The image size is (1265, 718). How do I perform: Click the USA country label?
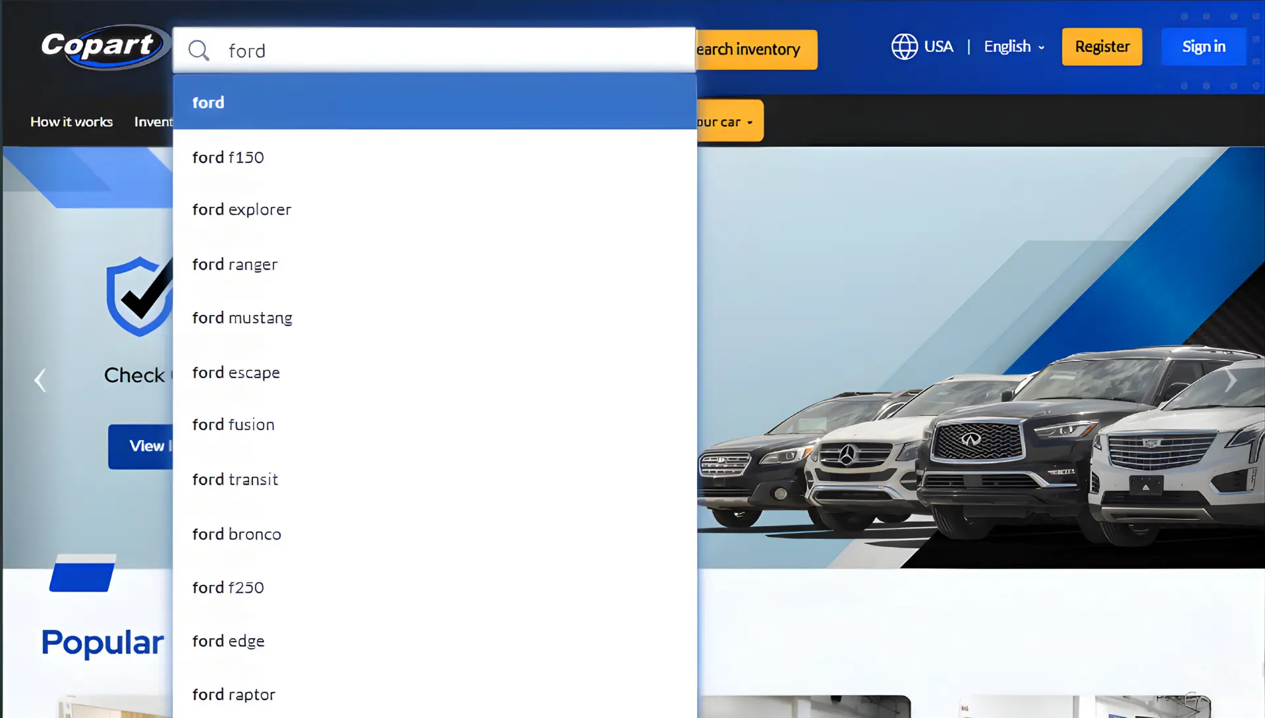[x=938, y=47]
